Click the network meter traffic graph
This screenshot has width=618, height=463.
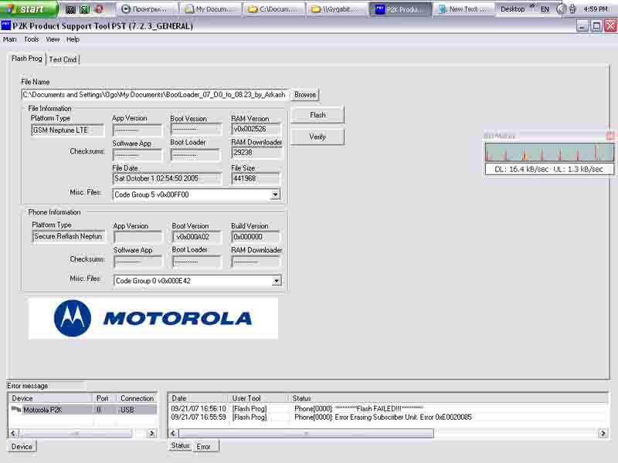[x=549, y=152]
